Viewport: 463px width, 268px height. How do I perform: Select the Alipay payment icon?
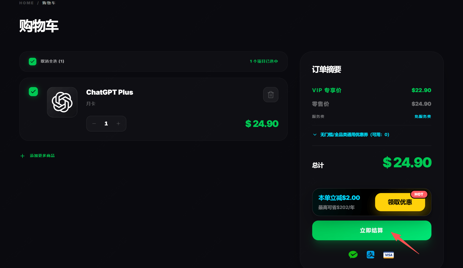pyautogui.click(x=371, y=255)
